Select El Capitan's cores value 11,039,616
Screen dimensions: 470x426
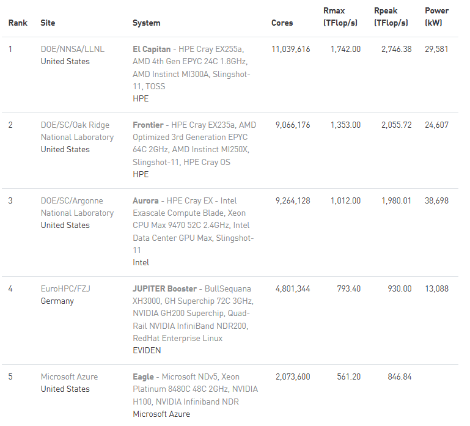[290, 49]
